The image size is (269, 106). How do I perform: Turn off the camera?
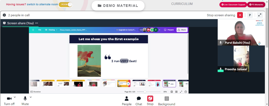[x=9, y=101]
